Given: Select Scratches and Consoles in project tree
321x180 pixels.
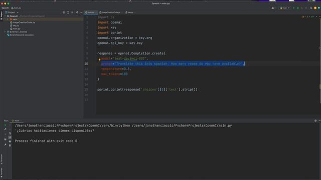Looking at the screenshot, I should click(20, 35).
